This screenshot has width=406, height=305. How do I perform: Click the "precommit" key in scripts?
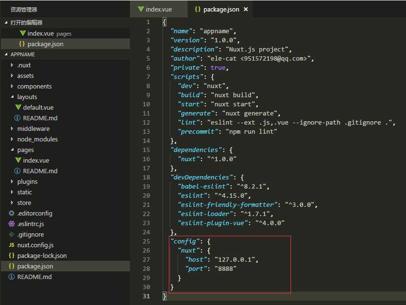pyautogui.click(x=198, y=131)
